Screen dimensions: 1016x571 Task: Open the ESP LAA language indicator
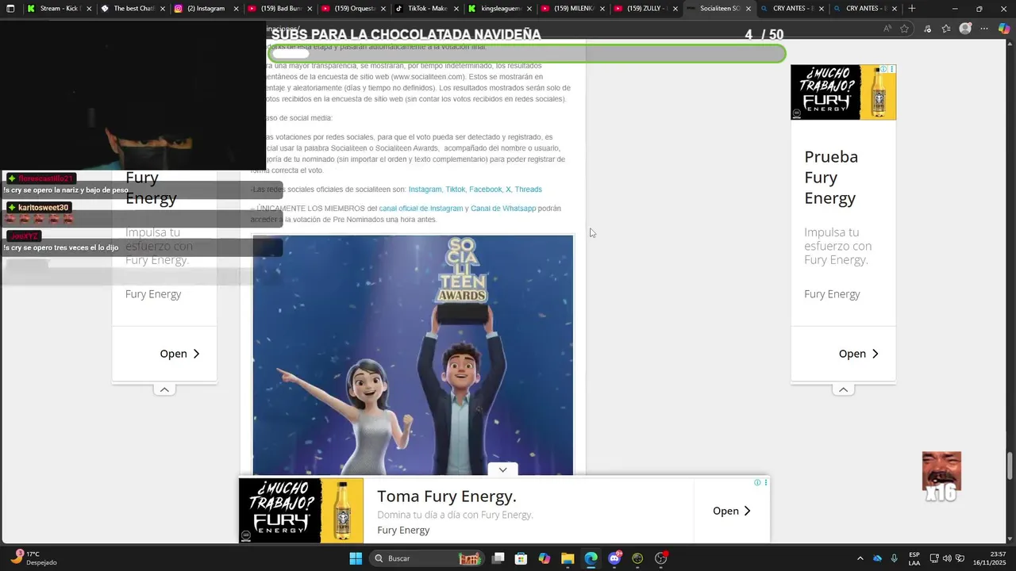[914, 558]
